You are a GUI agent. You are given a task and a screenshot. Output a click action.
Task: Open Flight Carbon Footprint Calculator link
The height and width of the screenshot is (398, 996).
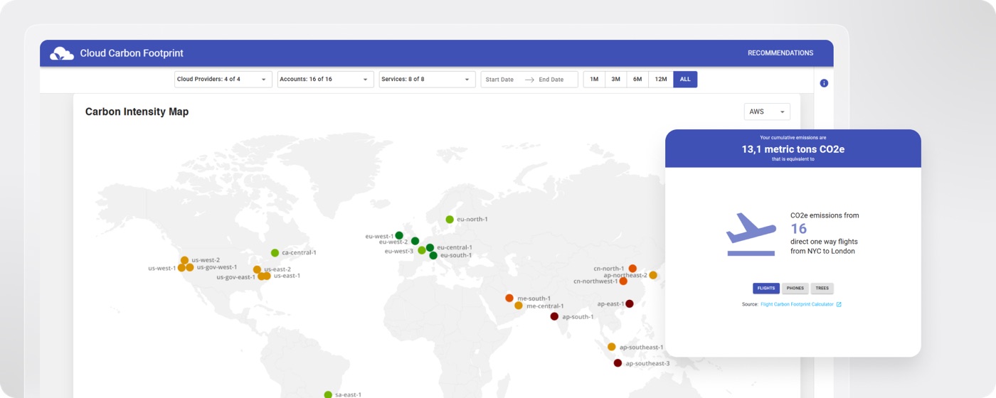797,304
